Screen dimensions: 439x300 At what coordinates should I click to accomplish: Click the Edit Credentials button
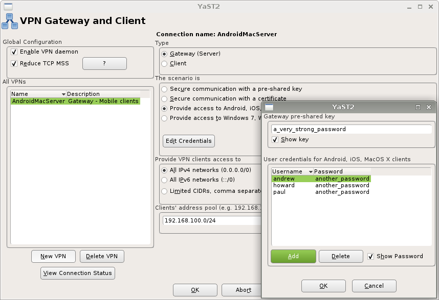(x=188, y=141)
